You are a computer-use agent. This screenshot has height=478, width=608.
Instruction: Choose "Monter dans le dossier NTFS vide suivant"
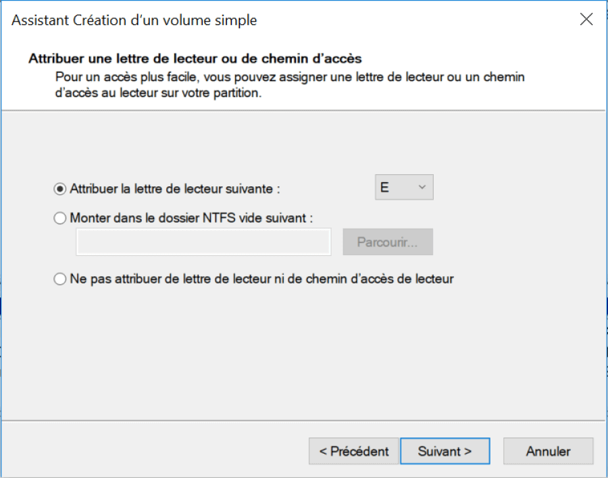(x=59, y=218)
